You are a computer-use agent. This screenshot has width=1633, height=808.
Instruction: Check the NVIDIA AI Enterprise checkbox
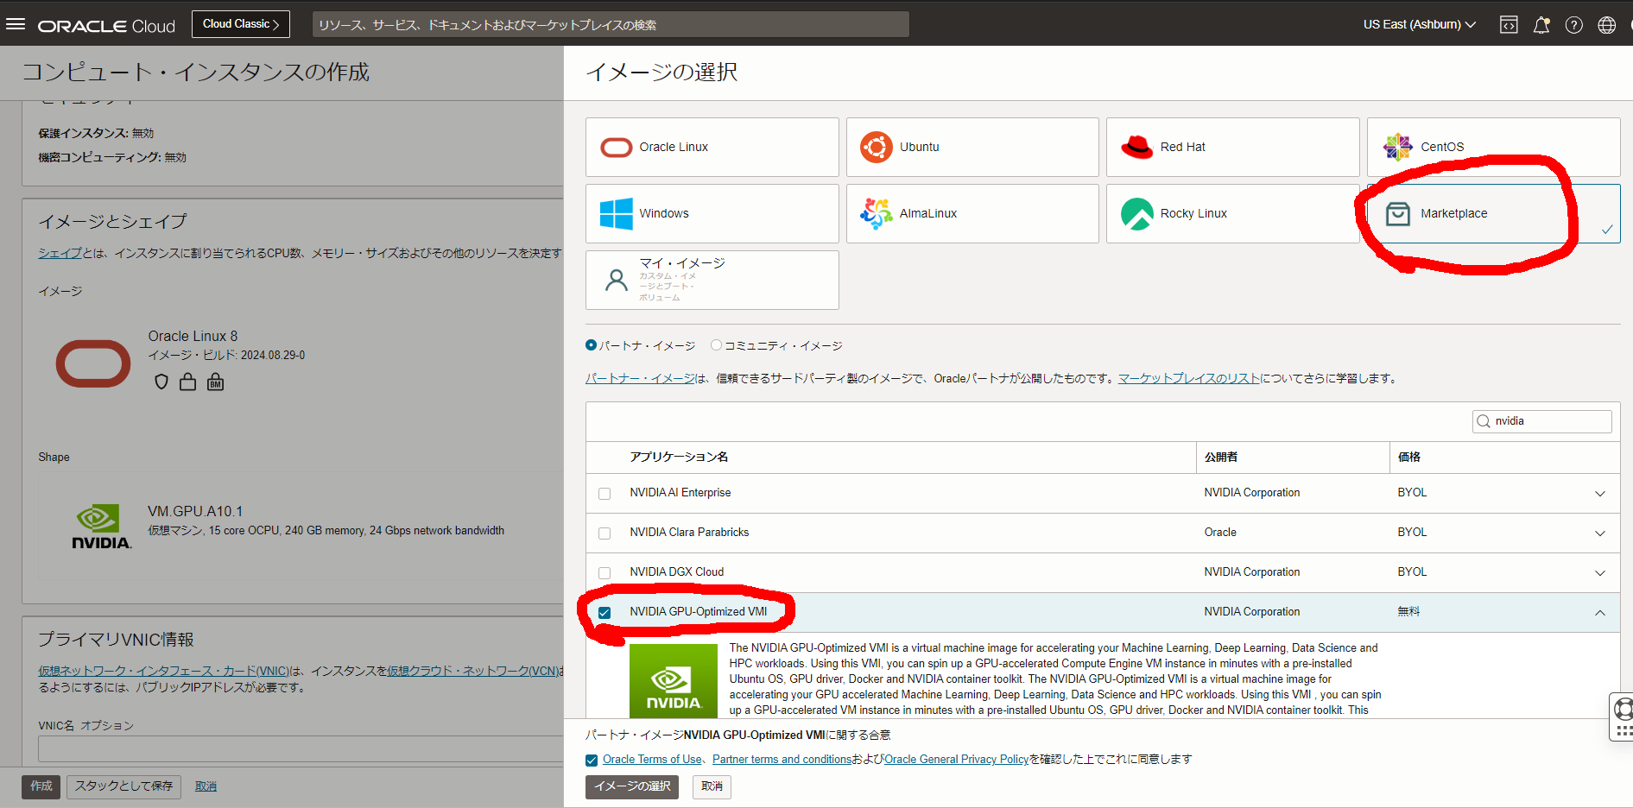(x=604, y=494)
